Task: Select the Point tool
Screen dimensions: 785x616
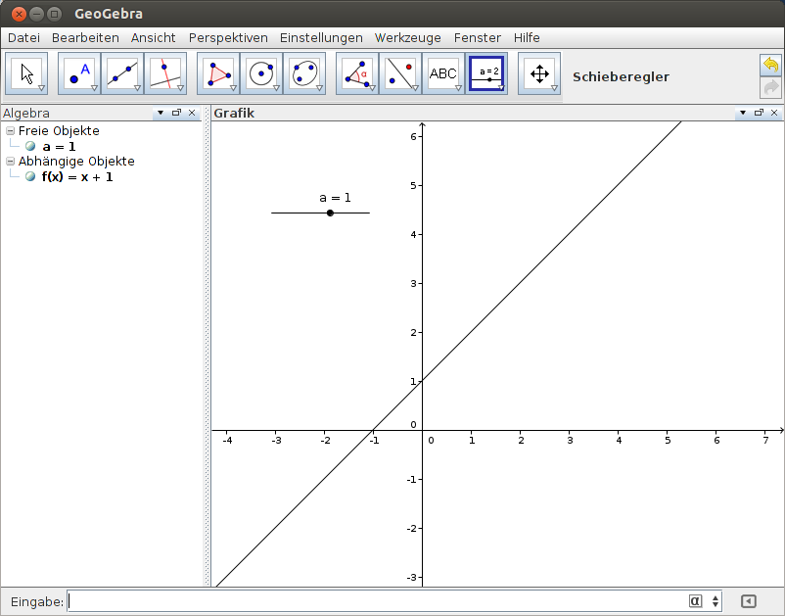Action: point(77,72)
